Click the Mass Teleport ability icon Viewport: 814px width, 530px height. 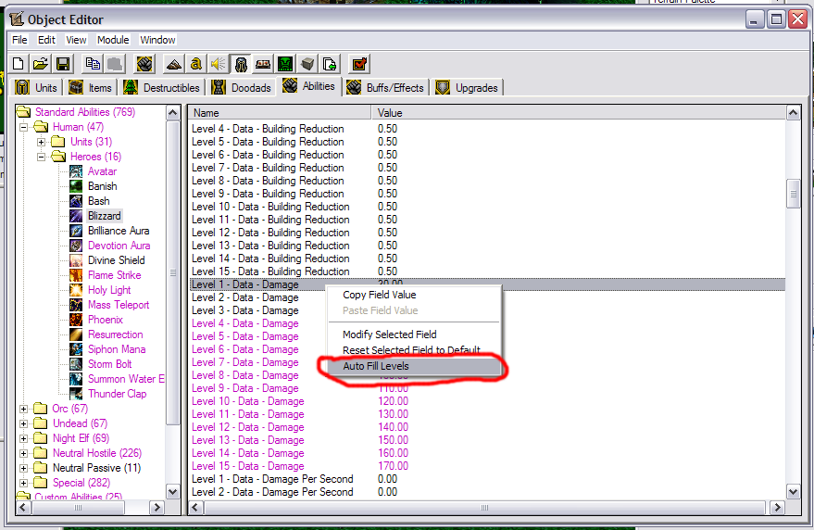point(76,305)
